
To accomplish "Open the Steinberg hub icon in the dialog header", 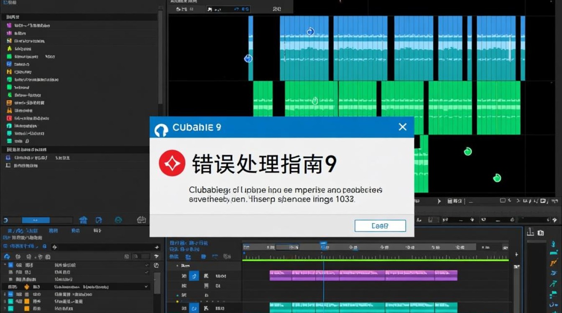I will tap(161, 127).
